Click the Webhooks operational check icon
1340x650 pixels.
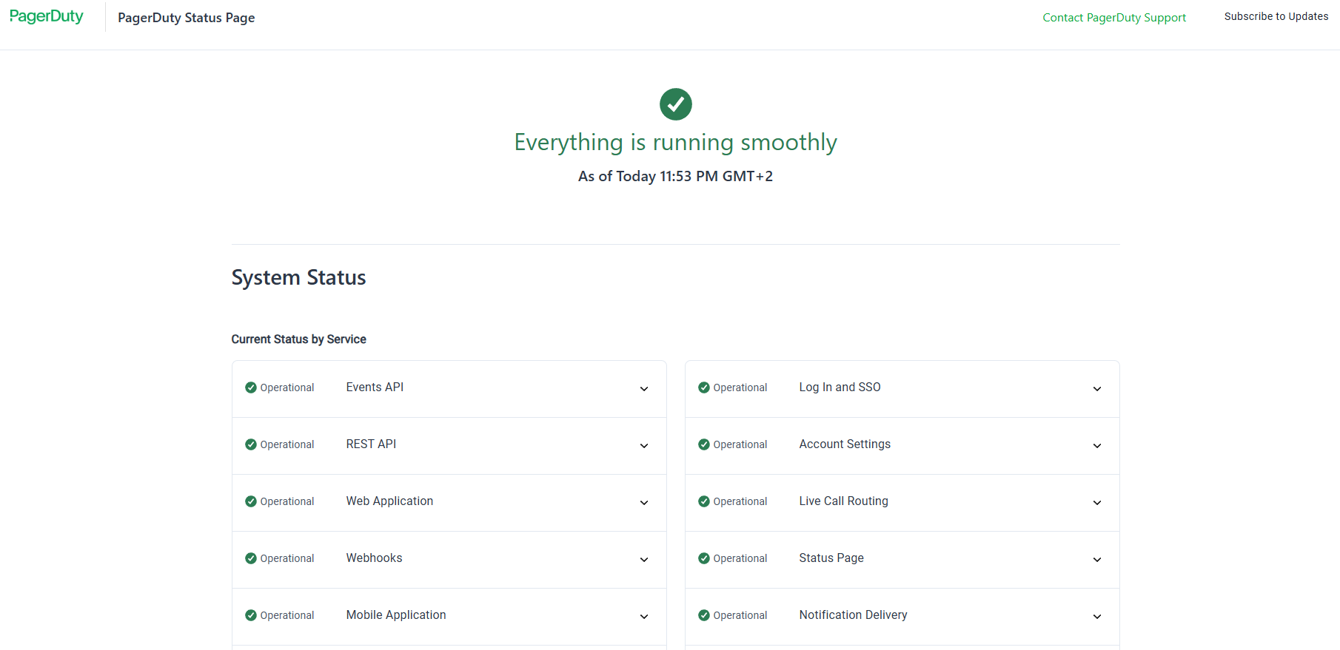coord(251,558)
